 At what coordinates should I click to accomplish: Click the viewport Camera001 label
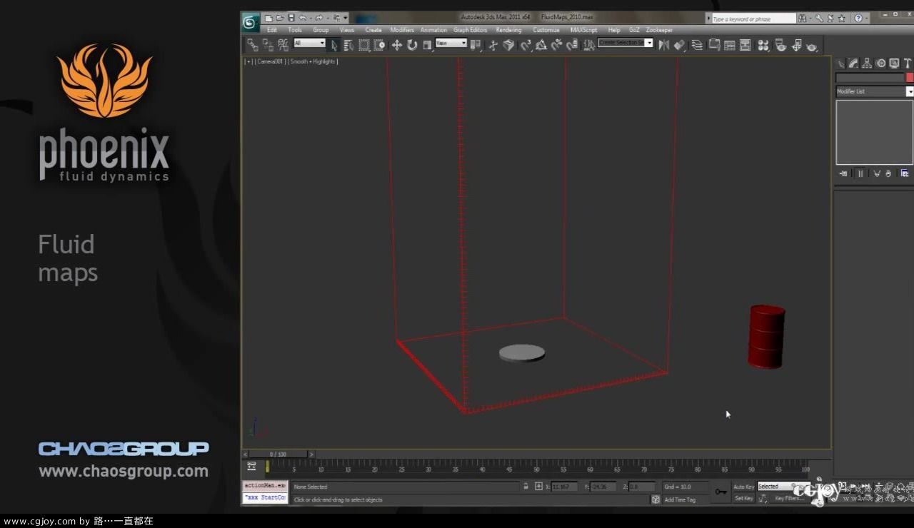click(x=271, y=61)
